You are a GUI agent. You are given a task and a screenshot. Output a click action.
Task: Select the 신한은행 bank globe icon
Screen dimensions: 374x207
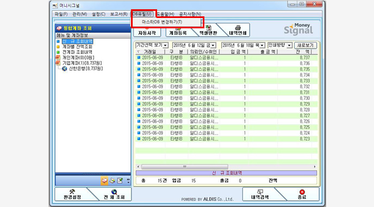pyautogui.click(x=64, y=69)
